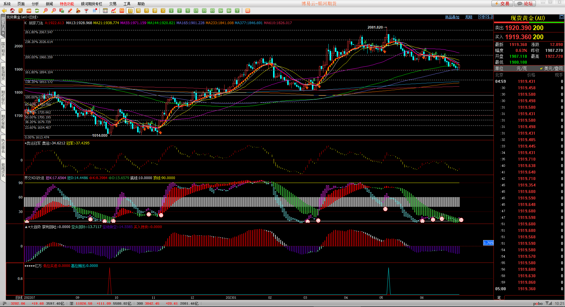Click the zoom out magnifier icon
This screenshot has width=565, height=307.
click(54, 11)
